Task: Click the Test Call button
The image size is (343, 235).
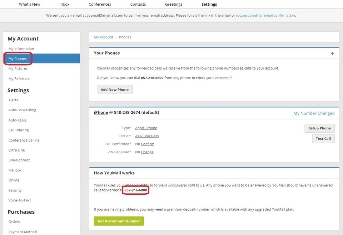Action: point(323,139)
